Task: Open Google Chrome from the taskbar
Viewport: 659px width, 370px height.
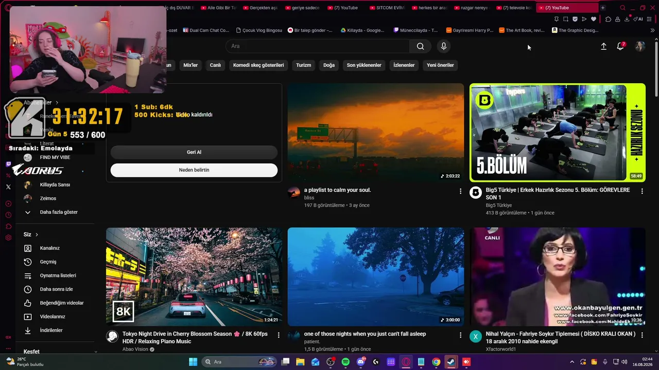Action: (x=436, y=362)
